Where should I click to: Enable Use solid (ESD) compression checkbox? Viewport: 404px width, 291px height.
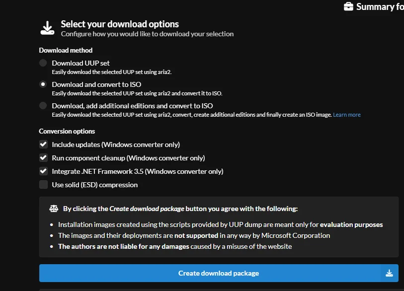tap(44, 185)
